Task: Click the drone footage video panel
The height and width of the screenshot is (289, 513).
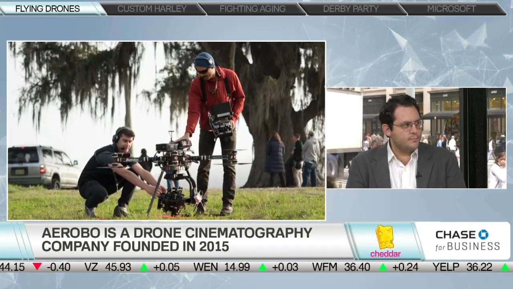Action: (166, 131)
